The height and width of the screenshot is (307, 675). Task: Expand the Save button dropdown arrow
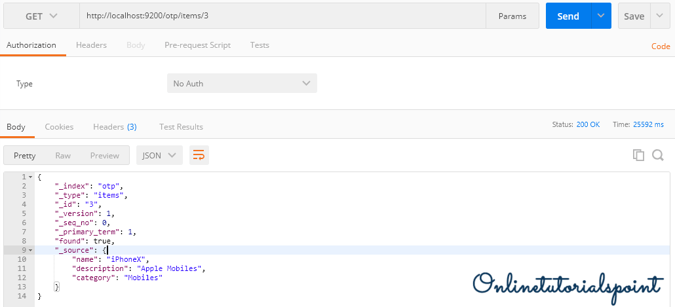click(x=659, y=16)
